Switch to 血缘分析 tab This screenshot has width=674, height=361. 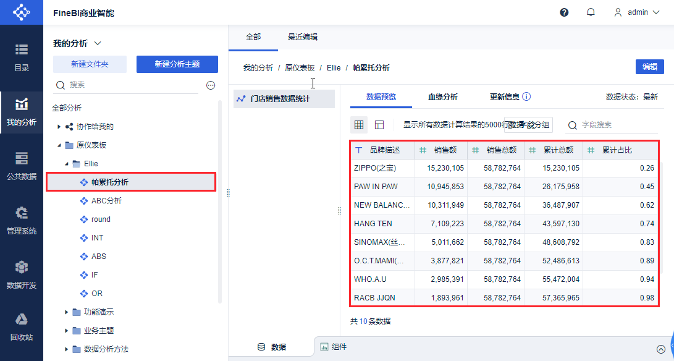[x=443, y=97]
